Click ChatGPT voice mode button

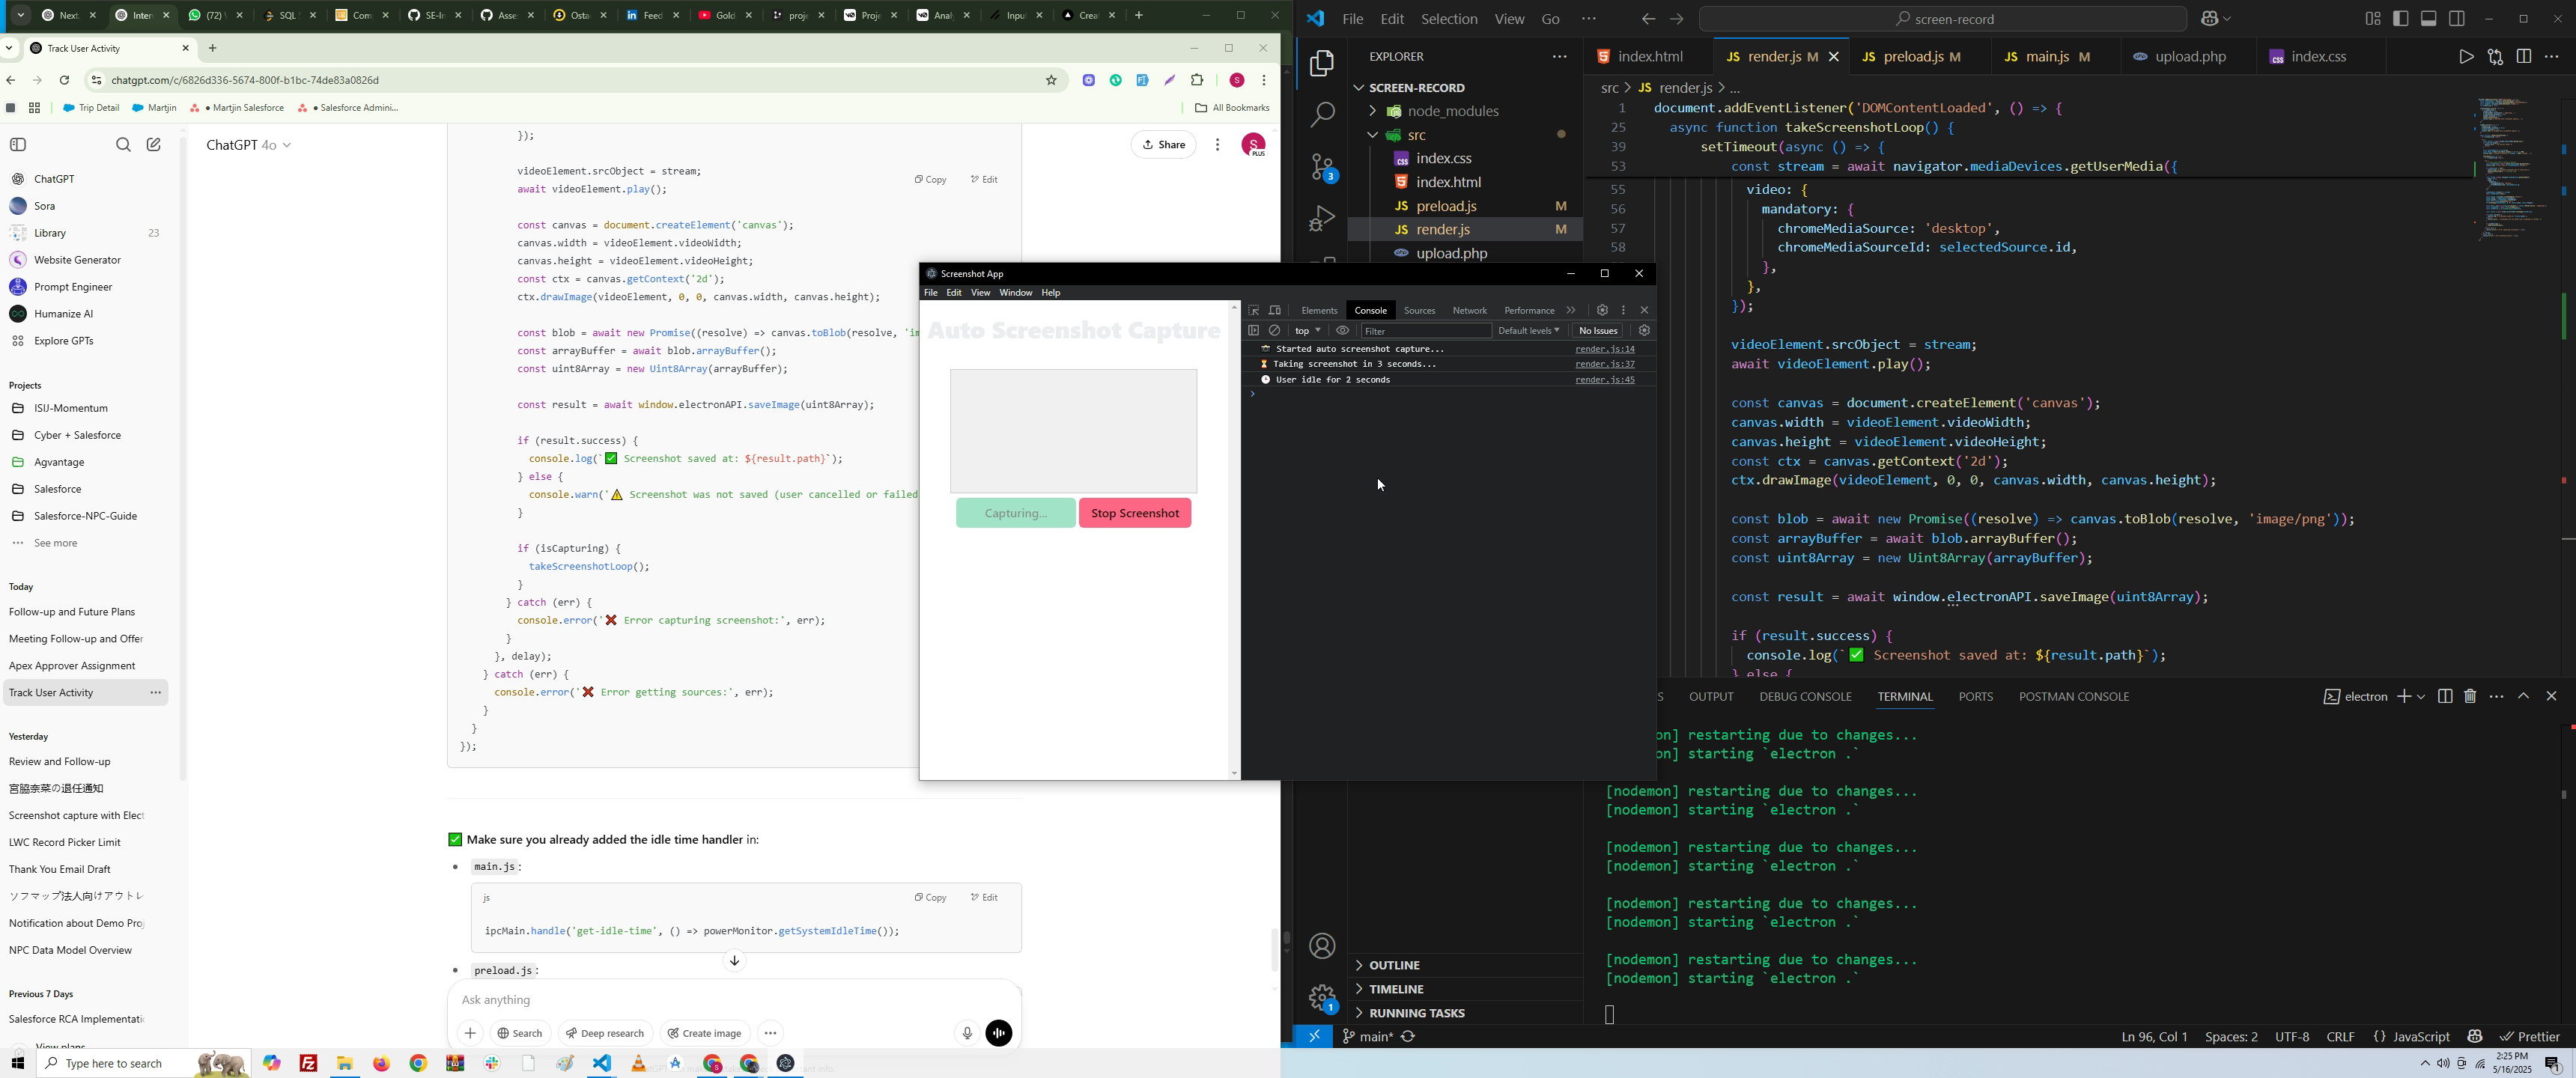click(999, 1033)
